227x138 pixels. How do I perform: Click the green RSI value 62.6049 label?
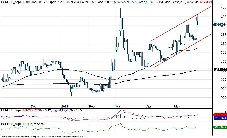tap(220, 127)
